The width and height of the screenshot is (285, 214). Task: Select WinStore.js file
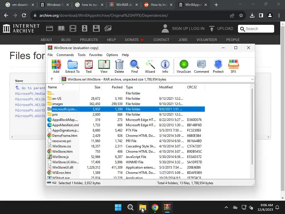tap(126, 157)
